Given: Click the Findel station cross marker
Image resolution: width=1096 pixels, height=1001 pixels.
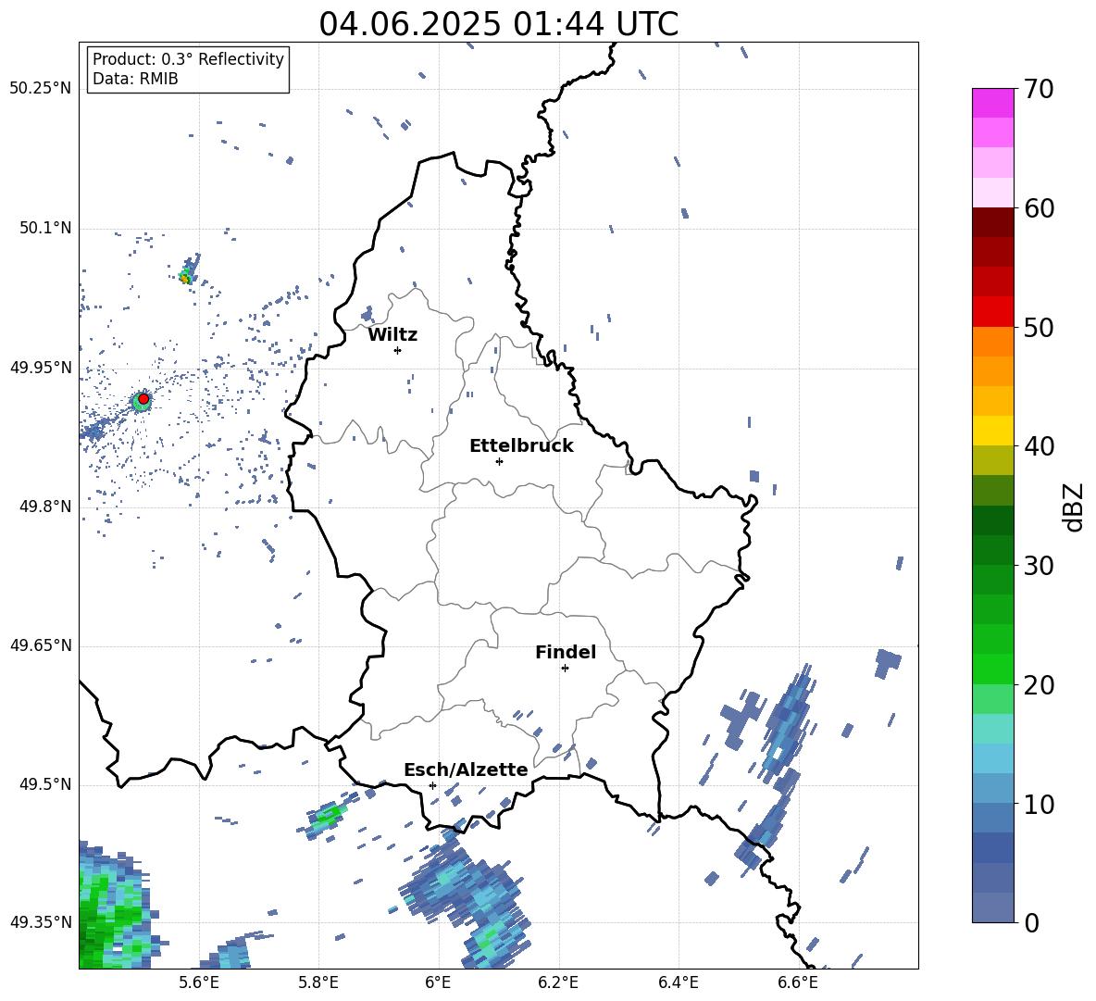Looking at the screenshot, I should [x=565, y=669].
